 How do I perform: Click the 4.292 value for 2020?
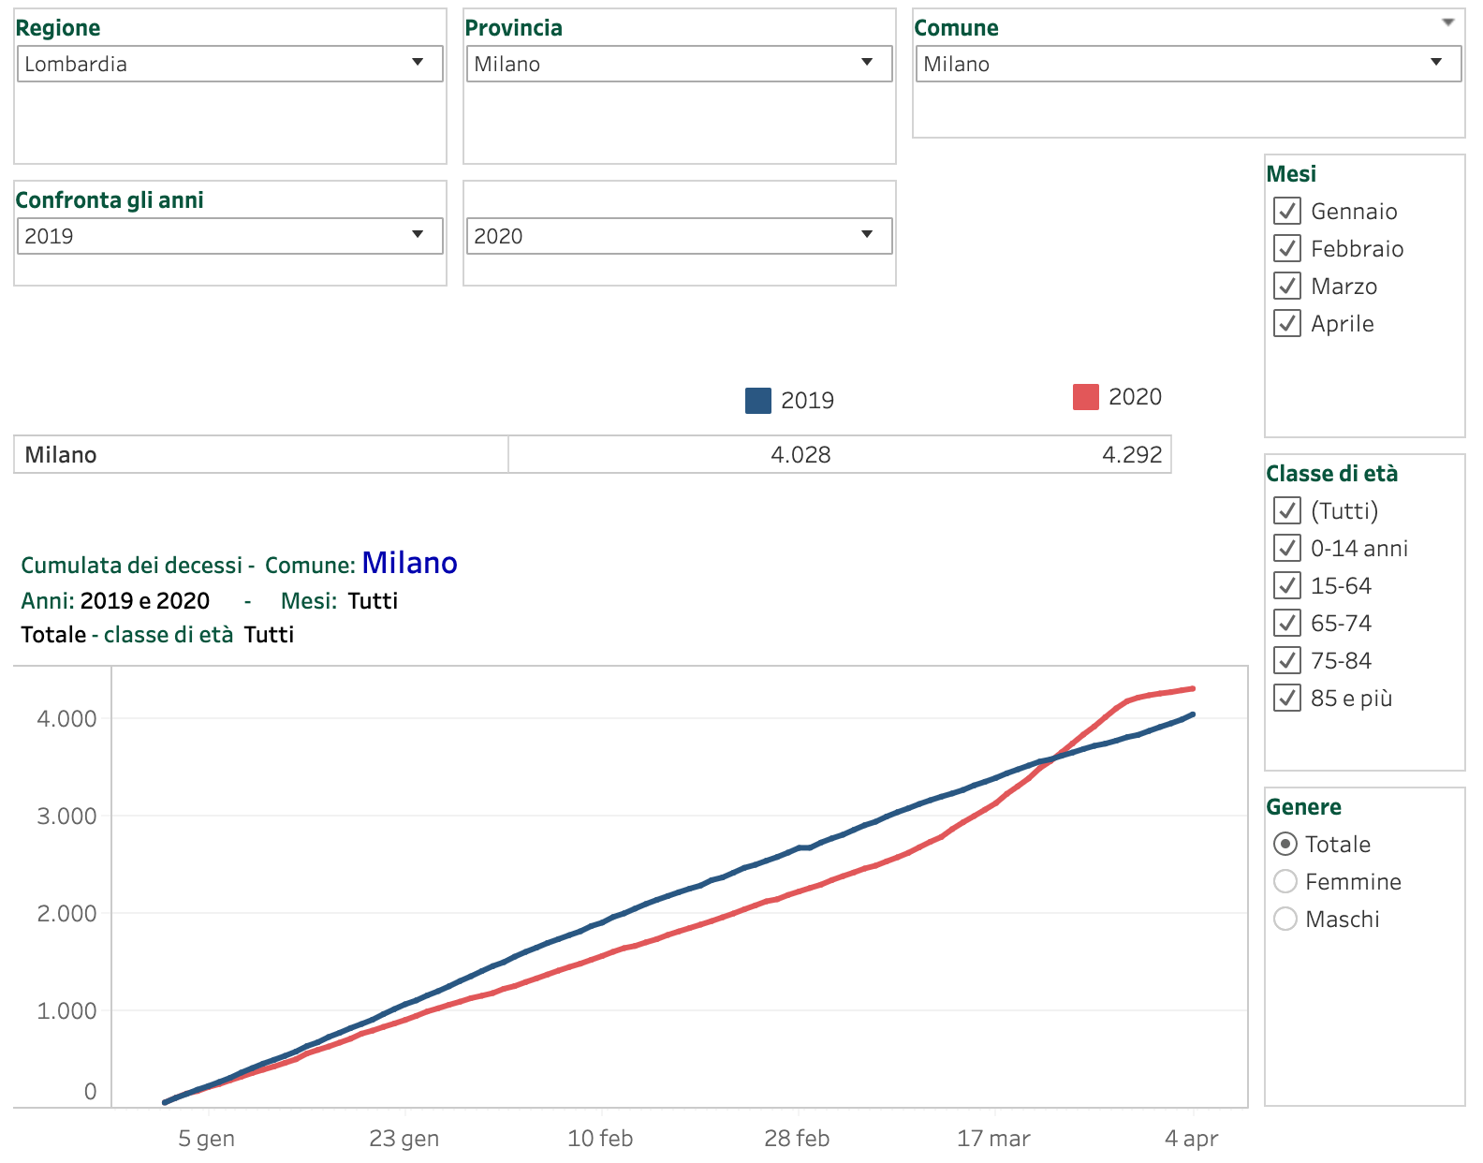click(1132, 455)
